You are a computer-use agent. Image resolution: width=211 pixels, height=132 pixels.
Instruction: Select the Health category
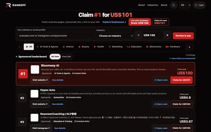pos(99,47)
